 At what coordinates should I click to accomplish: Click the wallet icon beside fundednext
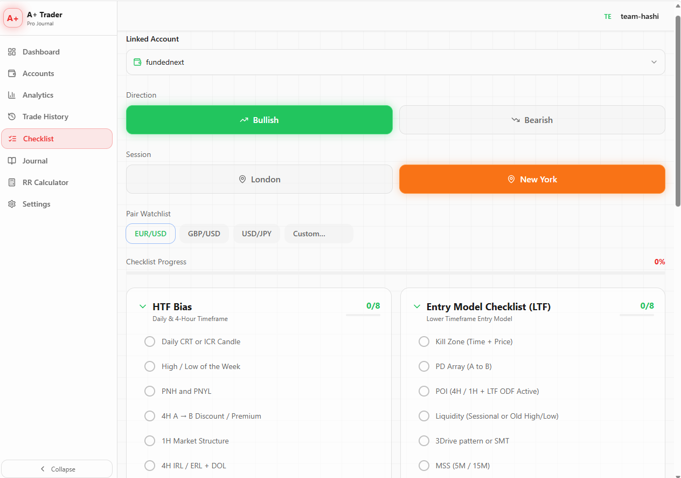[137, 62]
